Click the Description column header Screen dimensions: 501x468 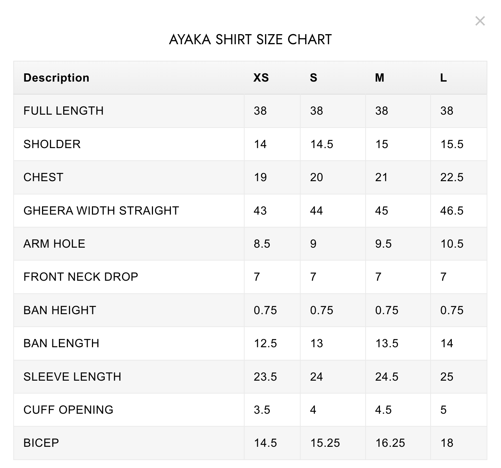56,78
